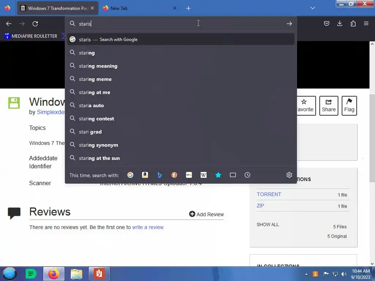Click the scrollbar up arrow
The image size is (375, 281).
pyautogui.click(x=372, y=44)
